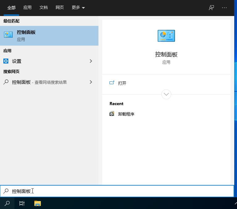Viewport: 237px width, 209px height.
Task: Select the 网页 tab
Action: 60,7
